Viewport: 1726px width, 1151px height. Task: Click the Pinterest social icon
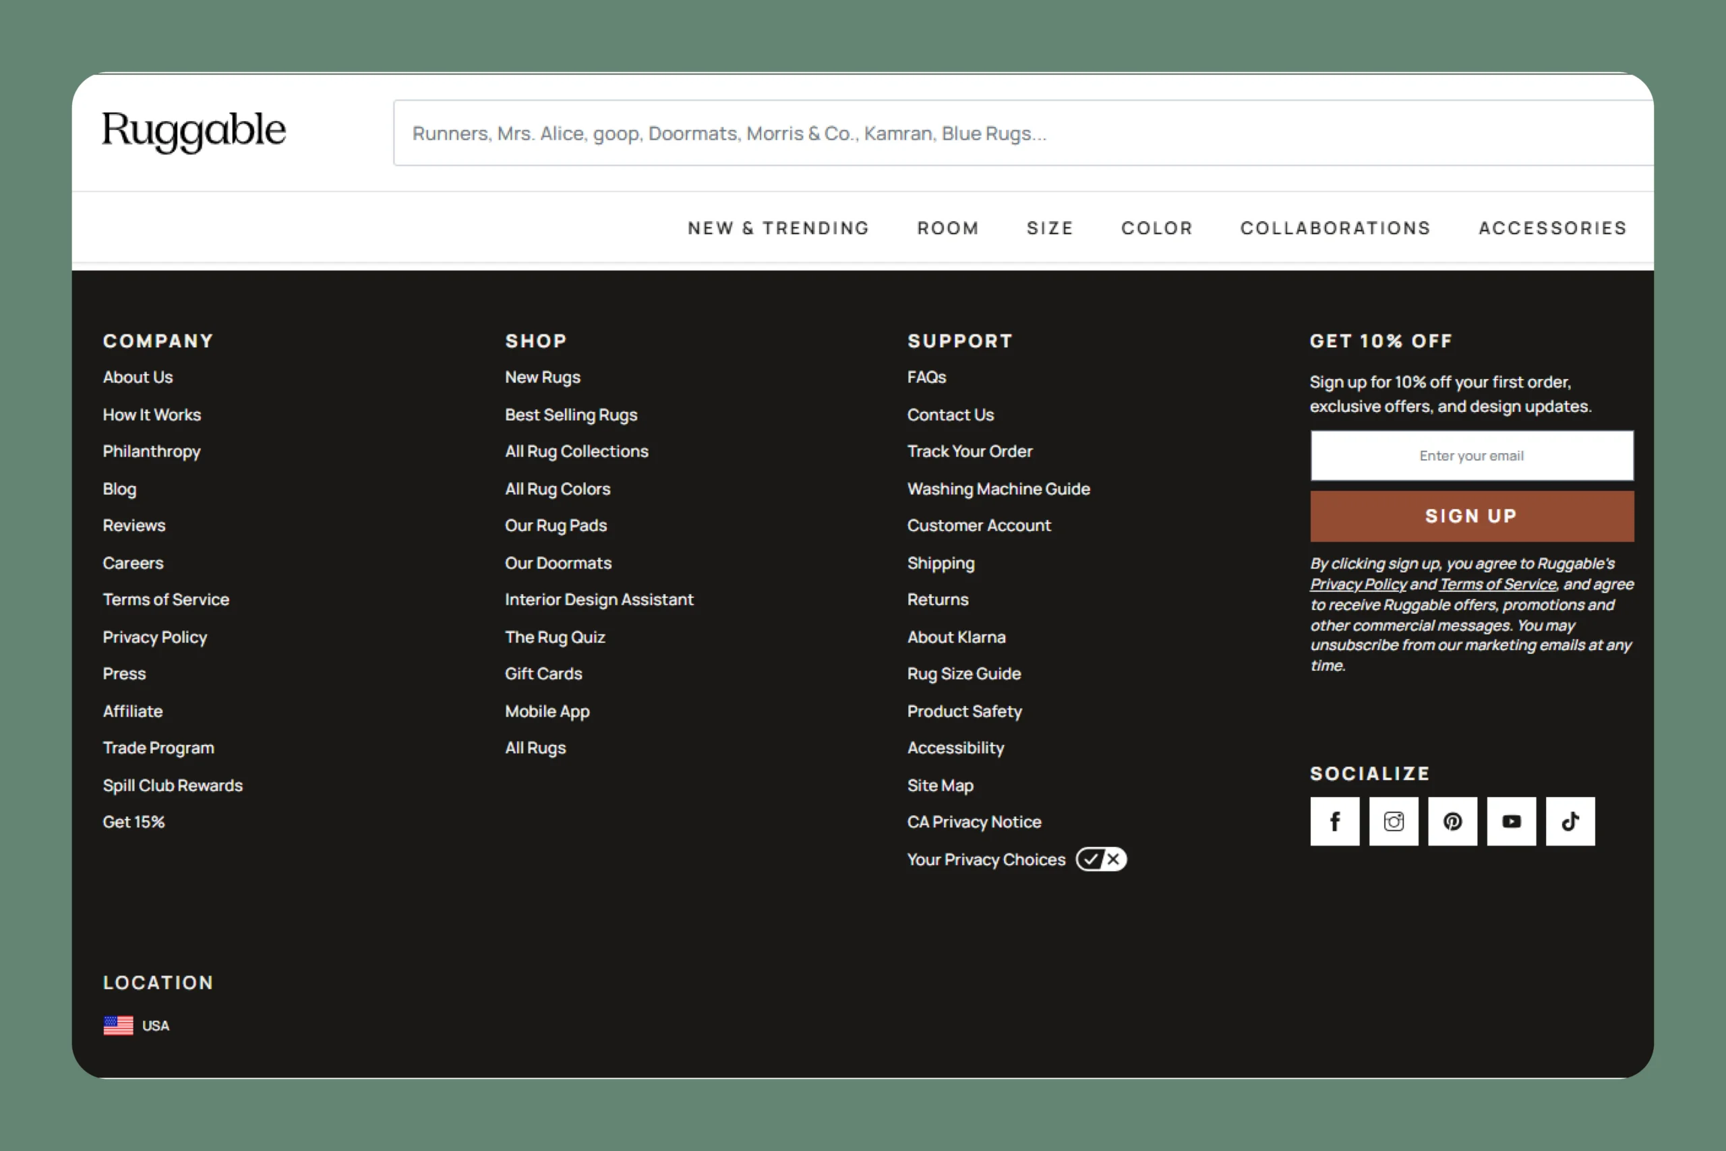pyautogui.click(x=1452, y=821)
